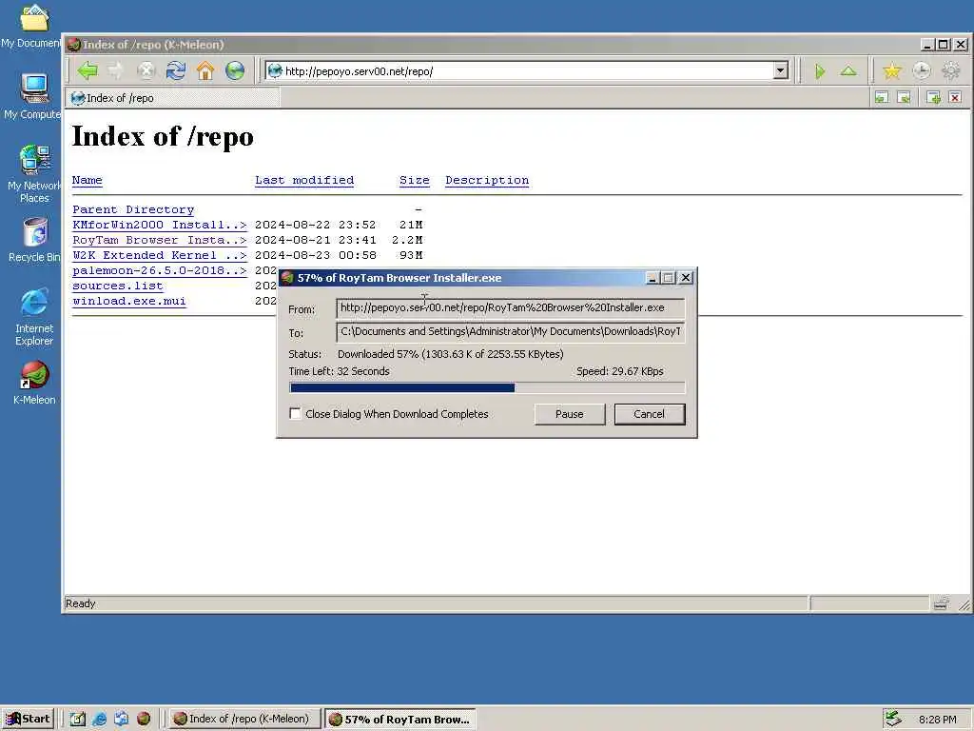Open Bookmarks with the star icon
Screen dimensions: 974x731
[x=892, y=71]
